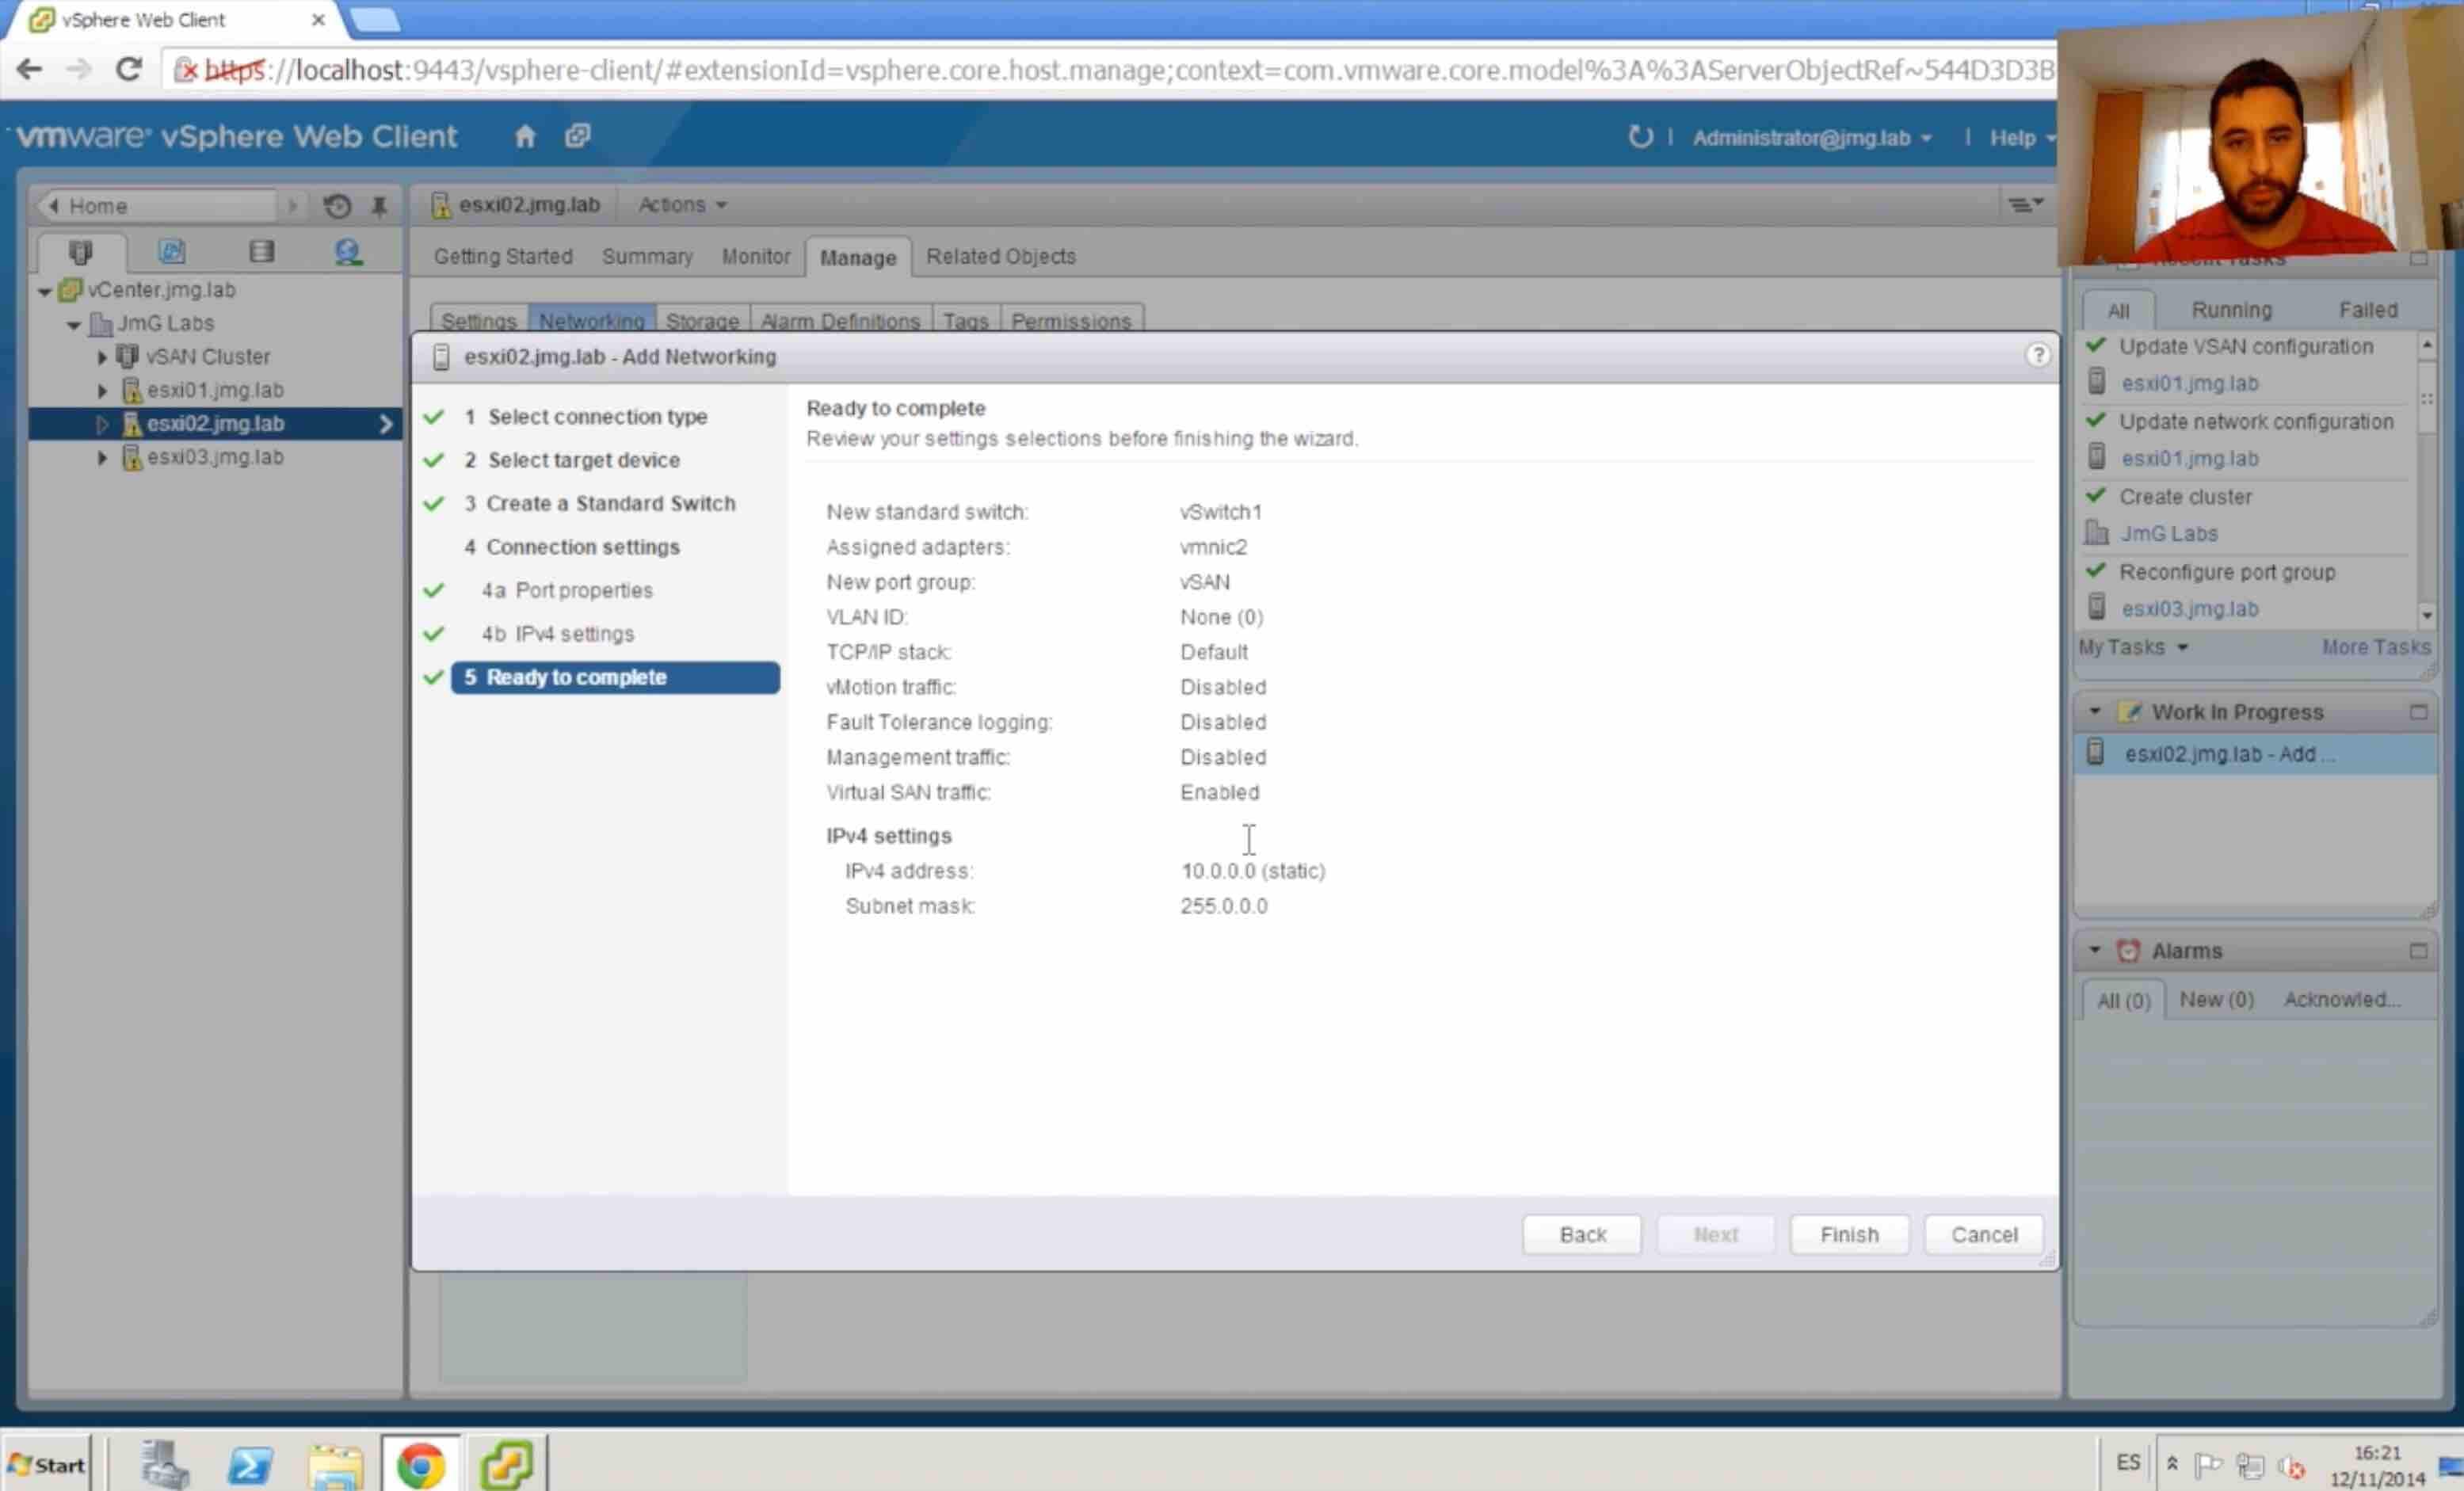Minimize the Alarms panel
This screenshot has height=1491, width=2464.
pos(2418,951)
